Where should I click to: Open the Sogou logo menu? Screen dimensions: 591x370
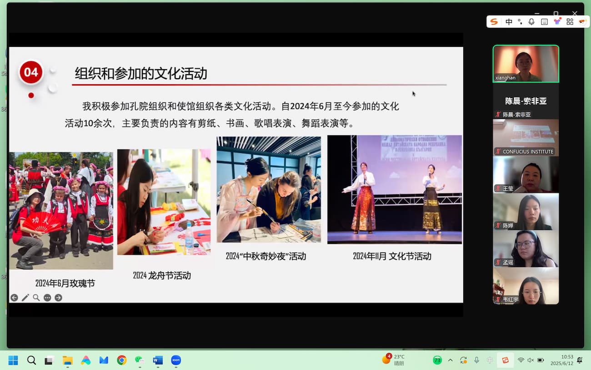click(x=494, y=22)
